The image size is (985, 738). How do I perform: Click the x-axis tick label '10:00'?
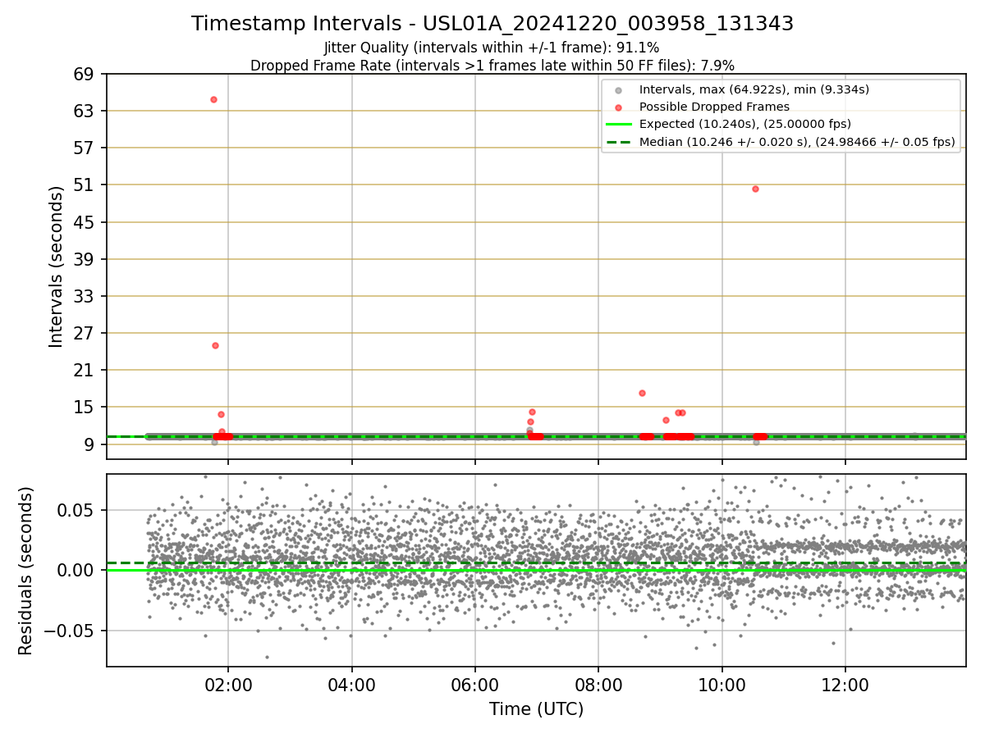[x=722, y=686]
